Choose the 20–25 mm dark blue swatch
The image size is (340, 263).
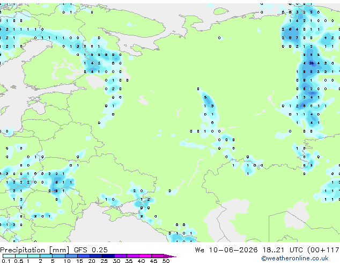tap(96, 256)
